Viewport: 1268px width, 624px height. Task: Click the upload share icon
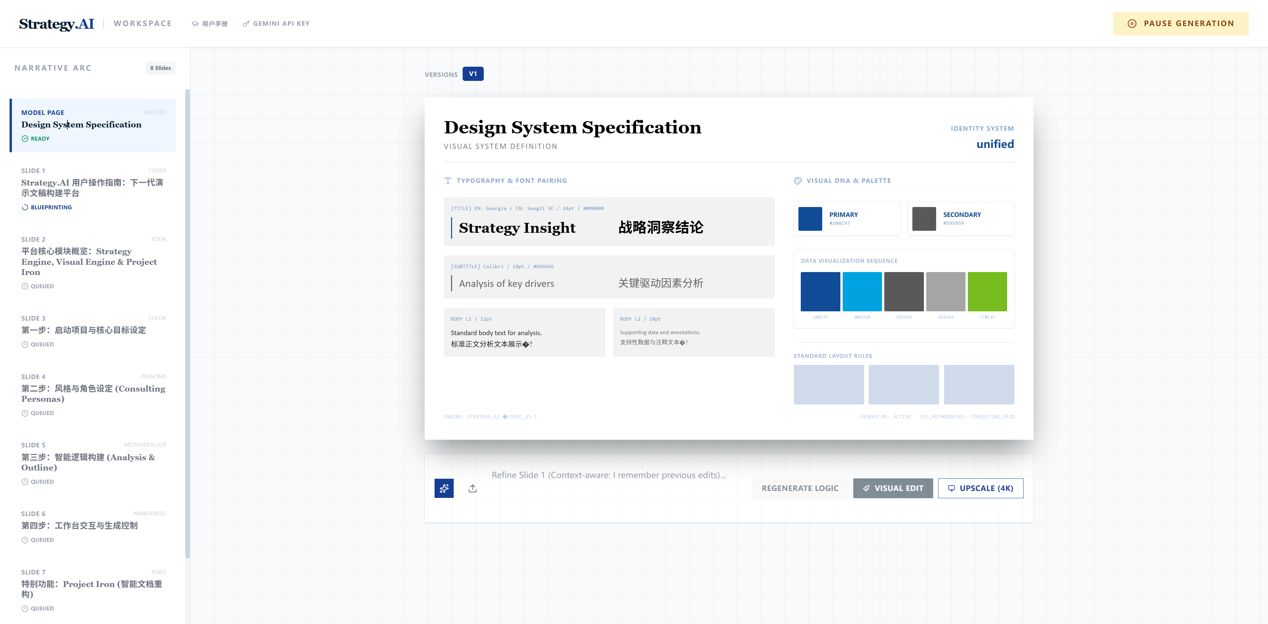472,488
